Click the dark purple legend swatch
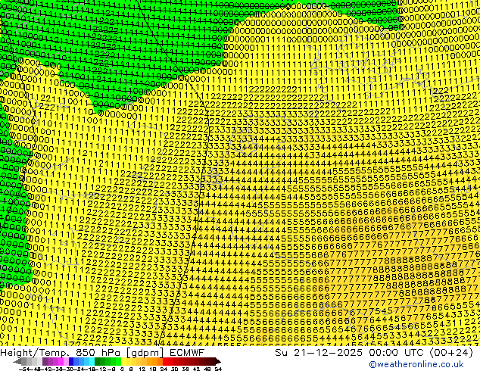The width and height of the screenshot is (480, 371). tap(45, 361)
